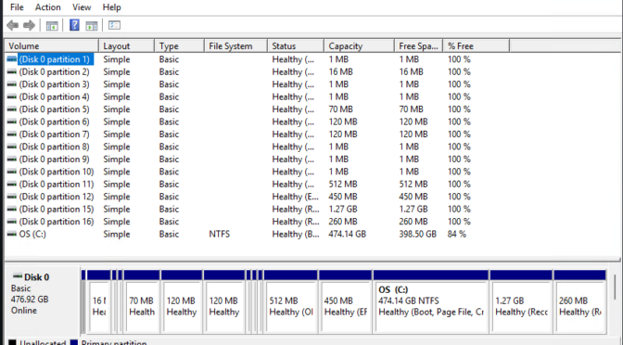Click the Disk 0 partition 16 drive icon
This screenshot has width=623, height=345.
click(x=11, y=222)
